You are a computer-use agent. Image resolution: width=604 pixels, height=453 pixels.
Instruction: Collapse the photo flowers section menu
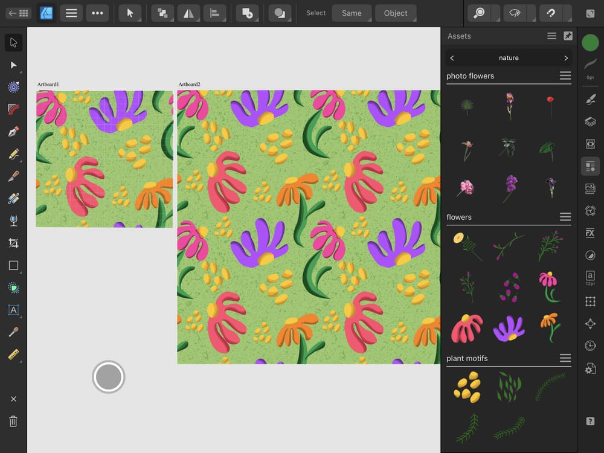pos(565,75)
